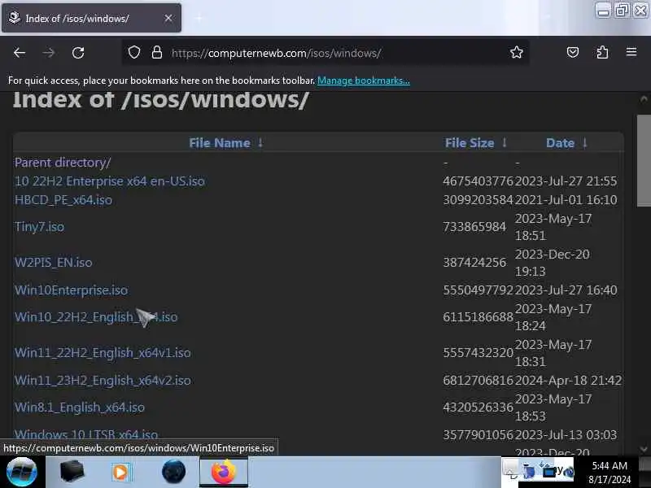Image resolution: width=651 pixels, height=488 pixels.
Task: Select file size 733865984
Action: point(474,227)
